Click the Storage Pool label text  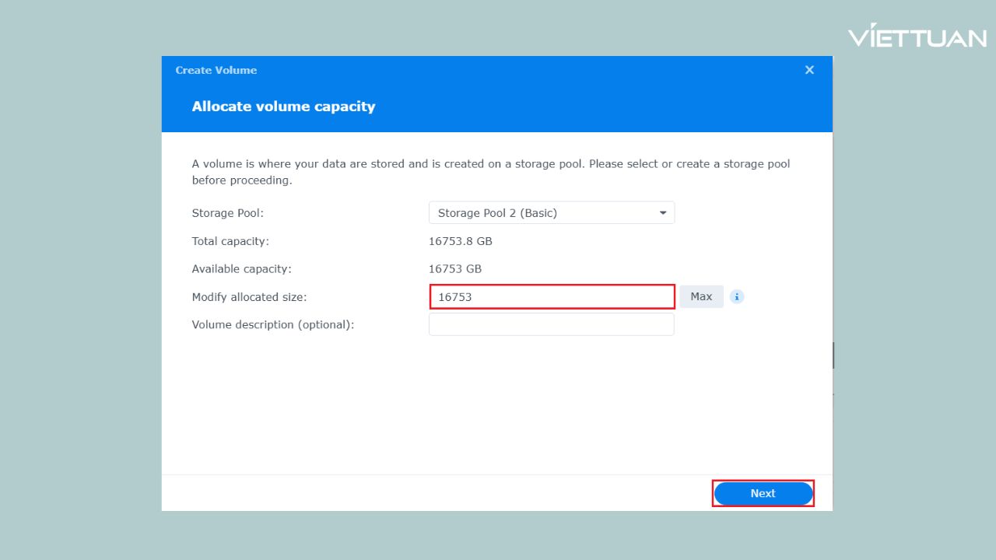coord(227,212)
